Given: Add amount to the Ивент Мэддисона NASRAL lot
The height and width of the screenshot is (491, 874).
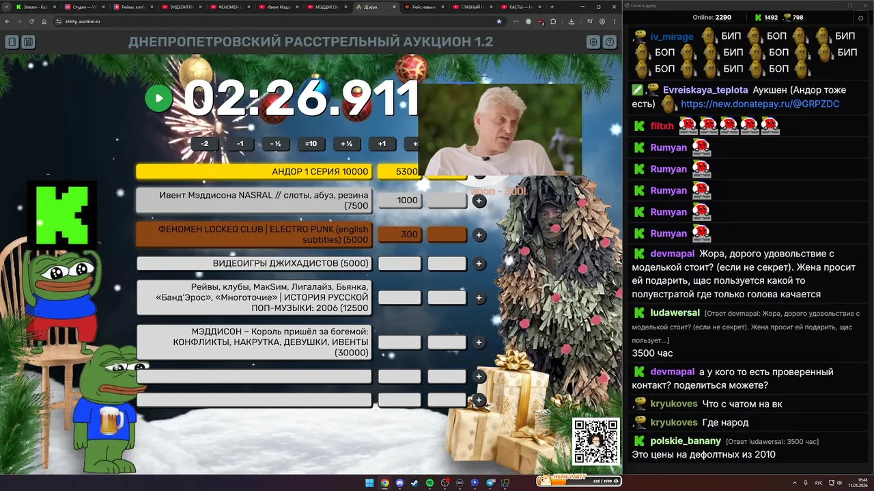Looking at the screenshot, I should 479,200.
